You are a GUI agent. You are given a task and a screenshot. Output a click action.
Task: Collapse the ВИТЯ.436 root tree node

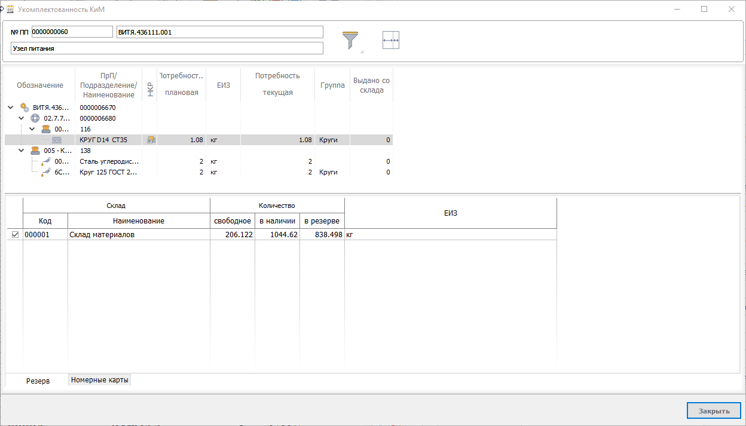click(11, 108)
